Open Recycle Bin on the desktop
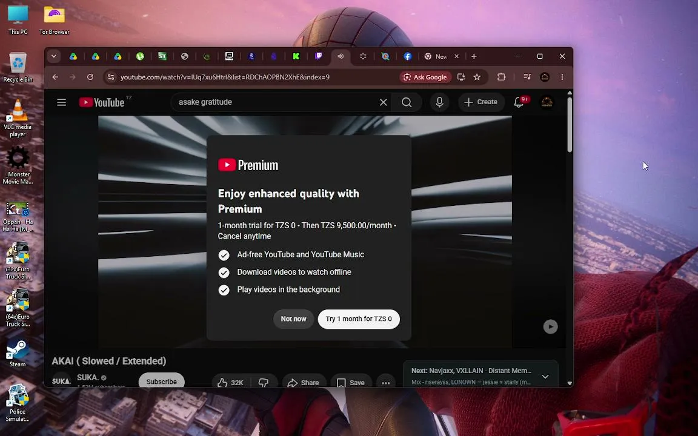The height and width of the screenshot is (436, 698). [18, 68]
